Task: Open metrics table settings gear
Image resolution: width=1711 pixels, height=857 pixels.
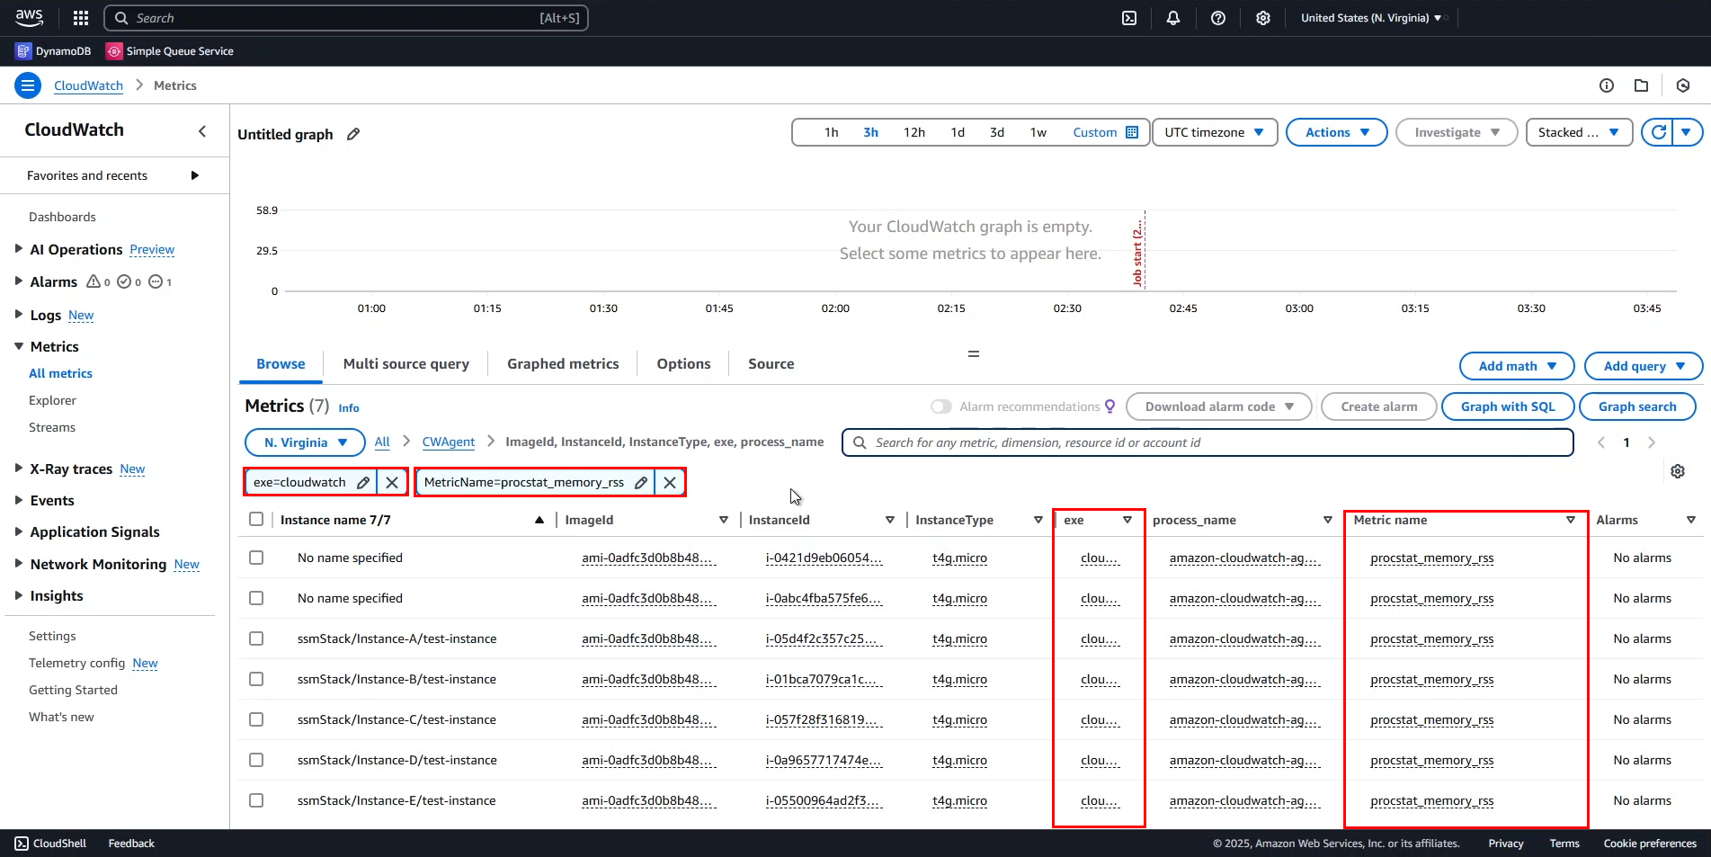Action: pyautogui.click(x=1677, y=471)
